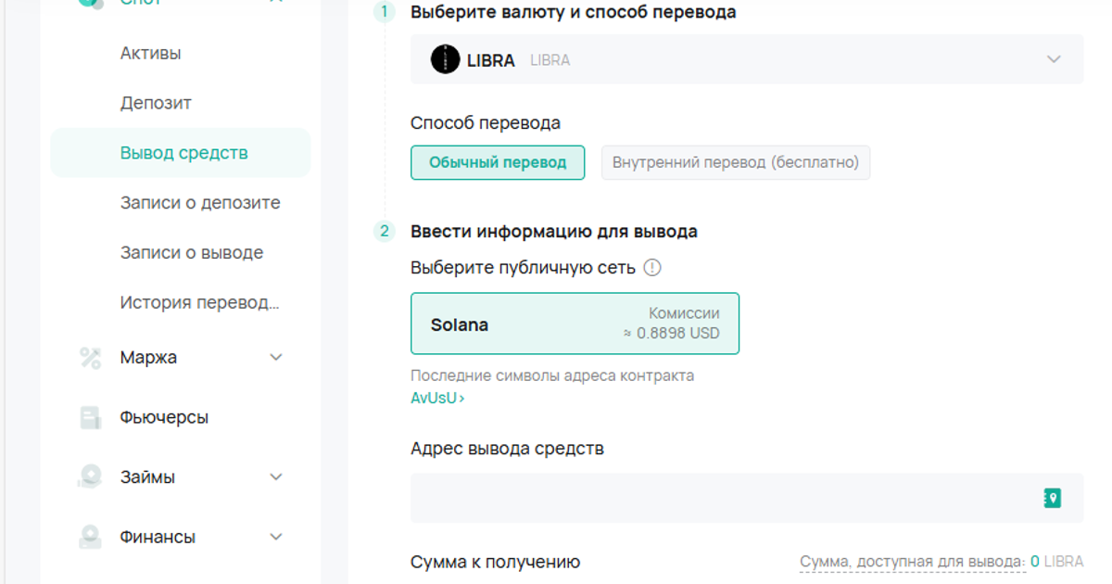The width and height of the screenshot is (1112, 584).
Task: Select the Обычный перевод transfer method
Action: (498, 162)
